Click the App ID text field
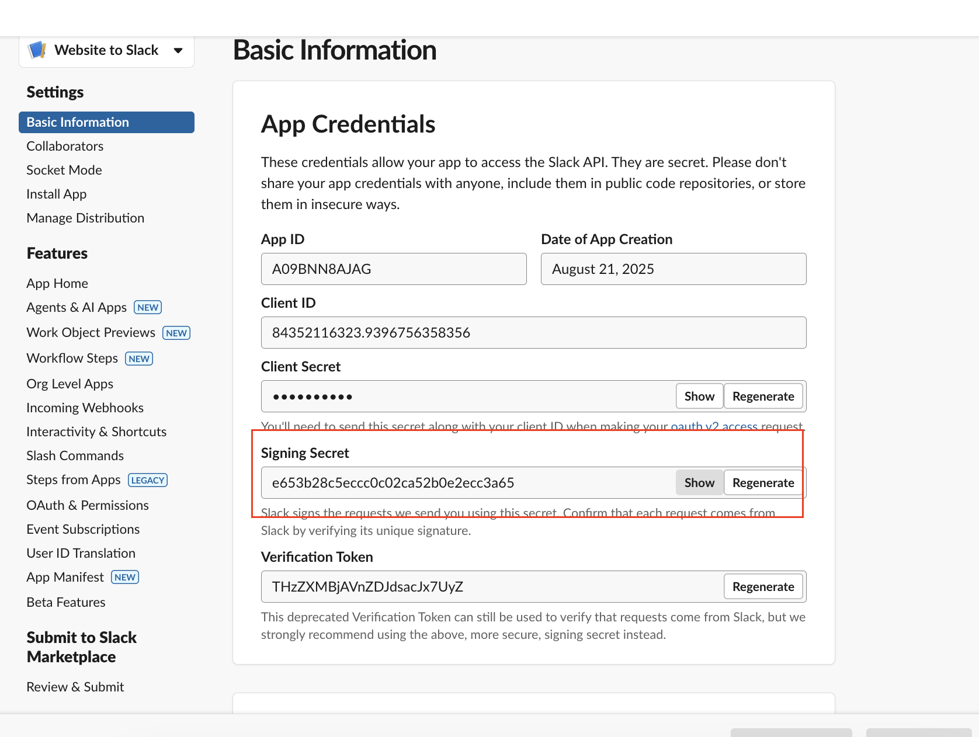 pos(393,269)
